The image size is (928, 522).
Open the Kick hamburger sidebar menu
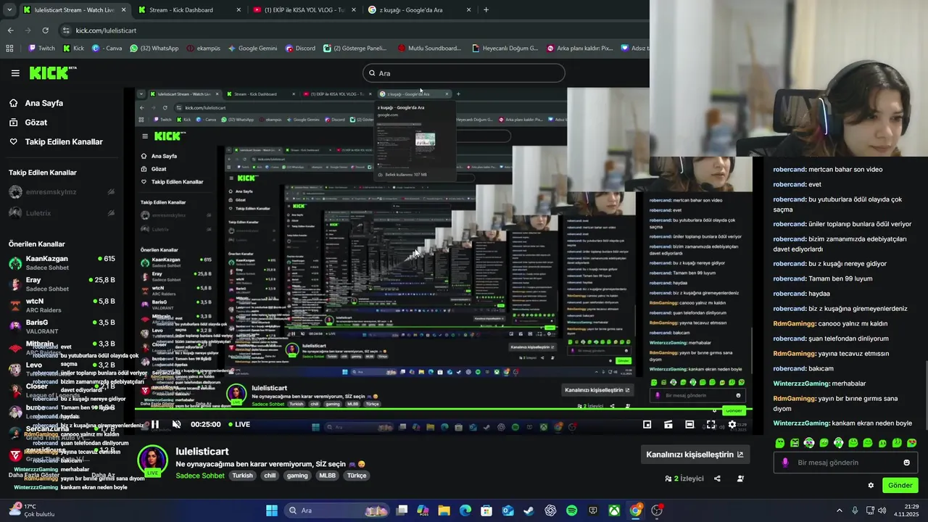click(x=15, y=72)
